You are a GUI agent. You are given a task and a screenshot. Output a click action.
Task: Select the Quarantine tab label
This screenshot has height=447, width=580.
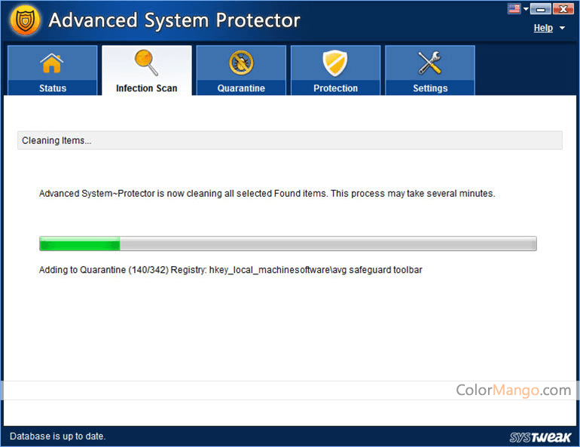[241, 88]
